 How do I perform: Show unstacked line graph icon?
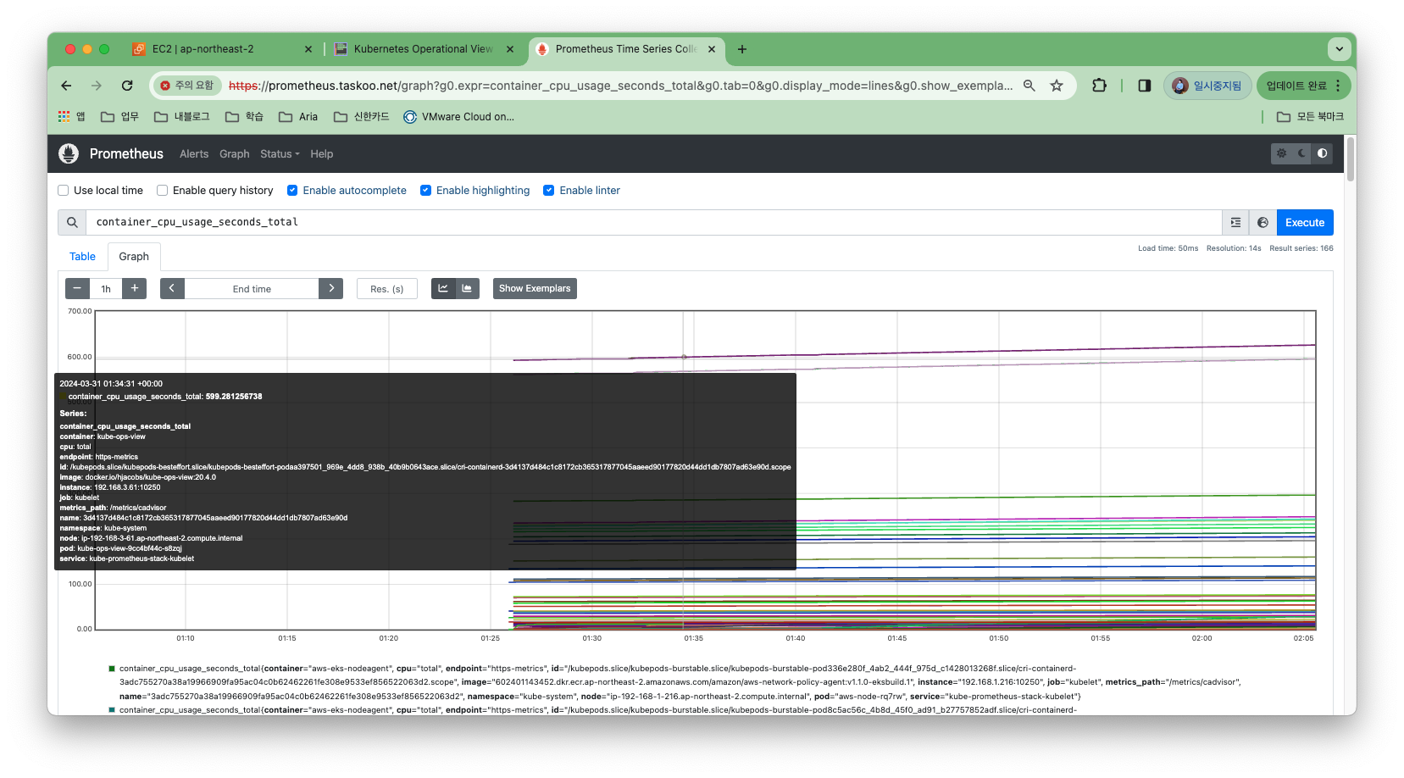point(443,288)
